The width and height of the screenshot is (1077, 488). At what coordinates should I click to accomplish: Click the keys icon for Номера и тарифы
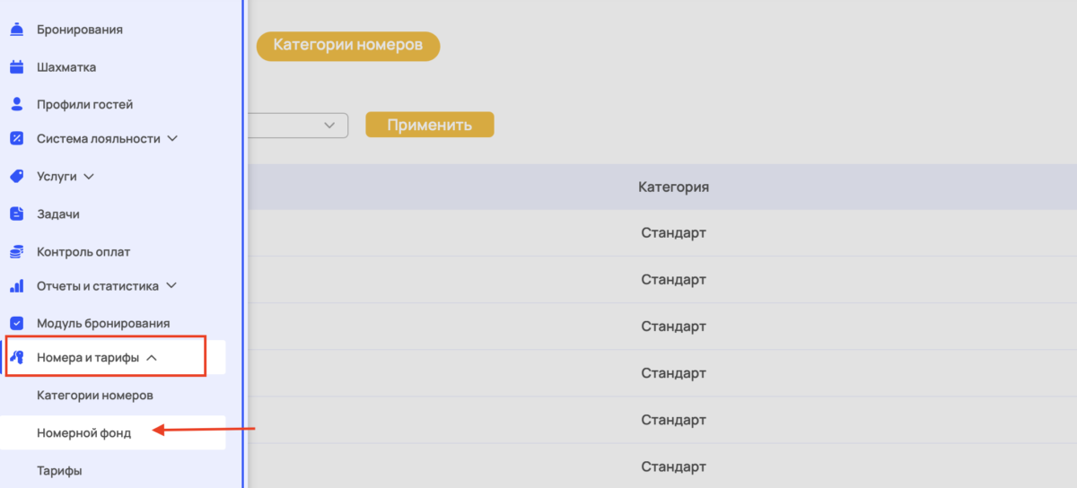[16, 357]
